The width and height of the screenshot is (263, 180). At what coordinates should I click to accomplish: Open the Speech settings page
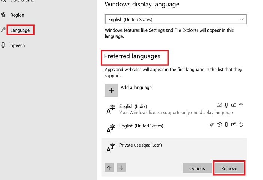(18, 45)
